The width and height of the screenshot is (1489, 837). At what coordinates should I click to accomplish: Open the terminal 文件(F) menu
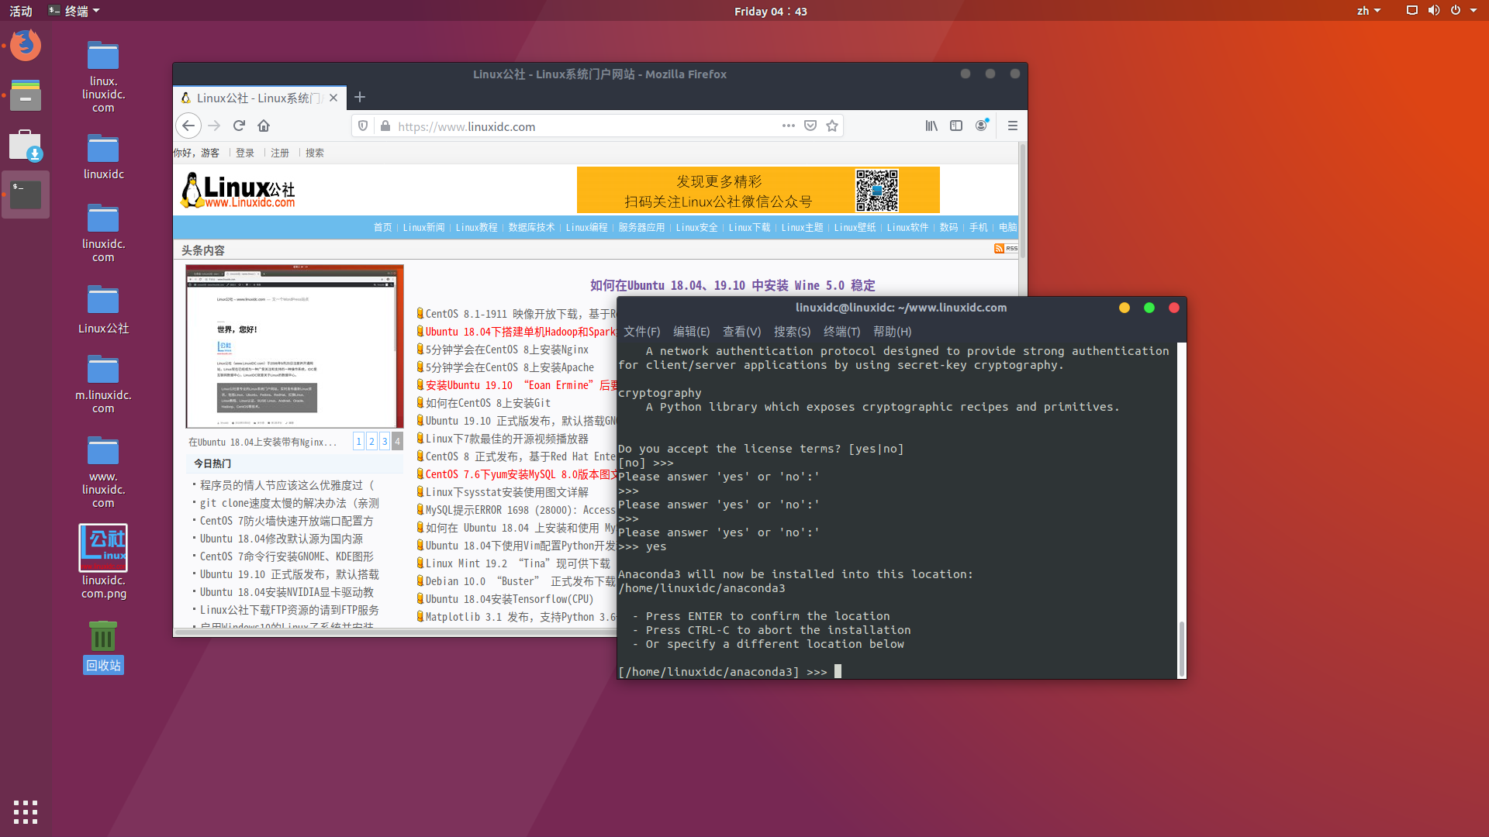point(641,331)
